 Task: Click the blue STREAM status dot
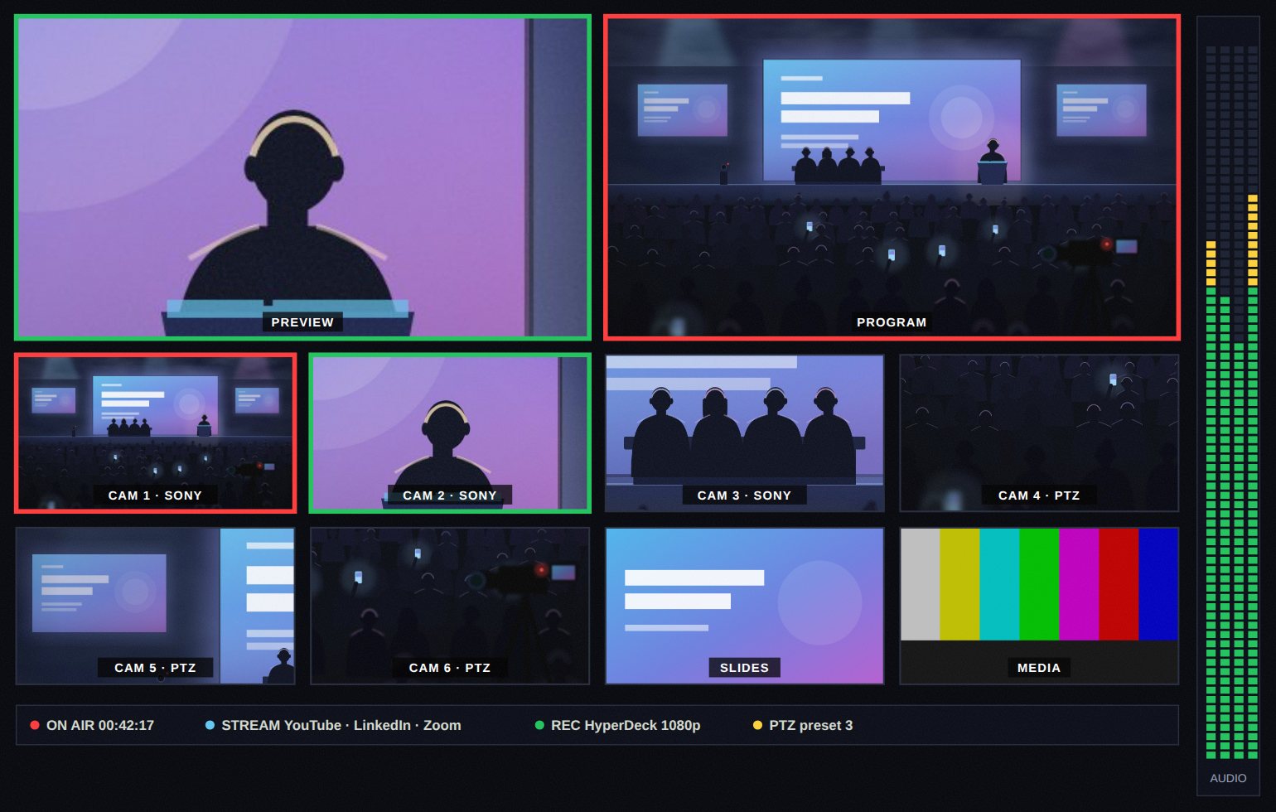[x=210, y=725]
